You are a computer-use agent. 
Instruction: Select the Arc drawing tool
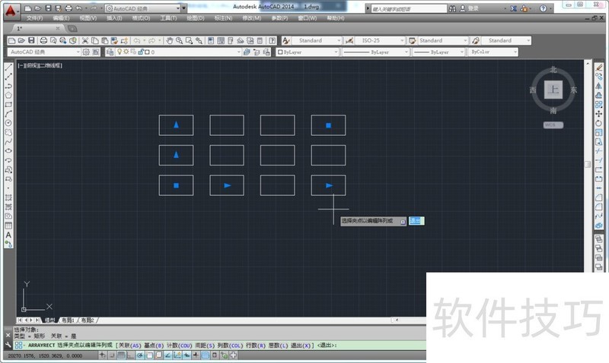pyautogui.click(x=8, y=113)
